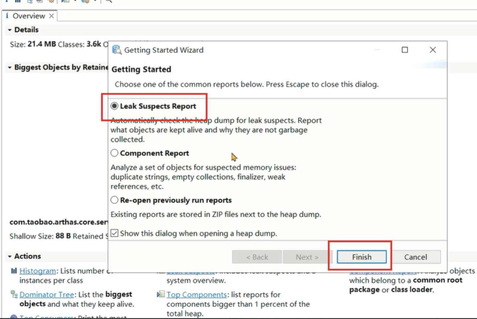
Task: Choose Re-open previously run reports
Action: (114, 200)
